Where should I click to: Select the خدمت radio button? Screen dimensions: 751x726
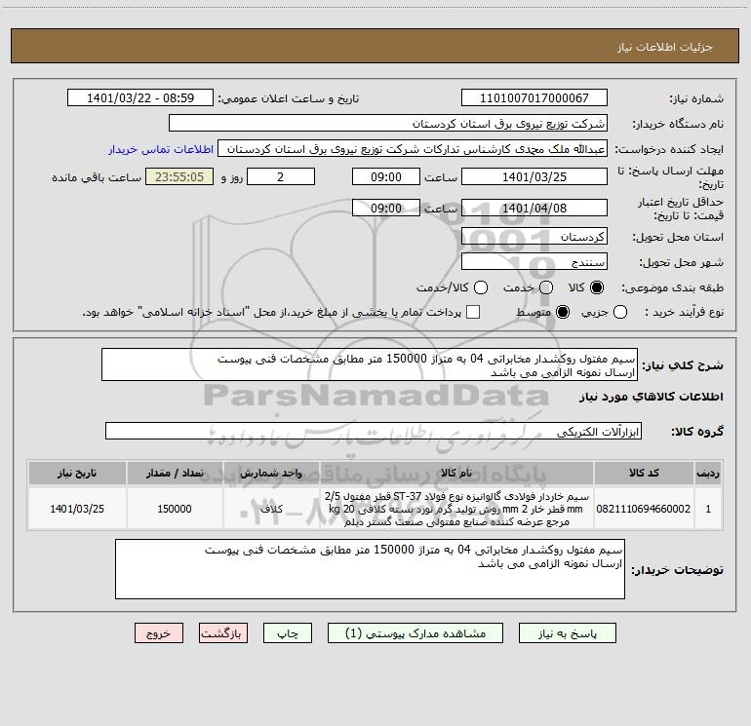546,287
